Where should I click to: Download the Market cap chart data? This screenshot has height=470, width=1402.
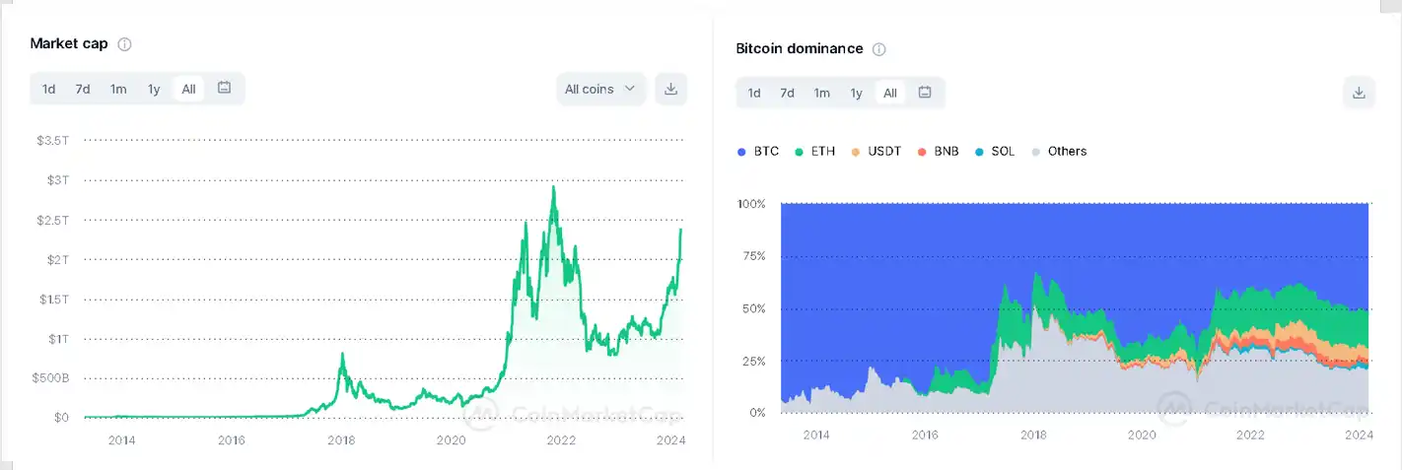coord(671,89)
